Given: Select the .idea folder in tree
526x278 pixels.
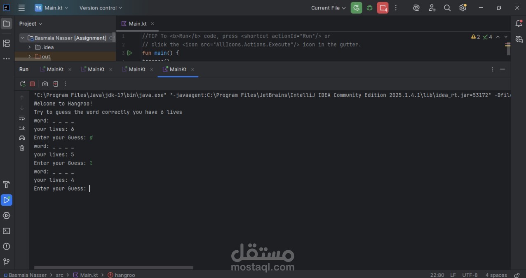Looking at the screenshot, I should click(45, 47).
